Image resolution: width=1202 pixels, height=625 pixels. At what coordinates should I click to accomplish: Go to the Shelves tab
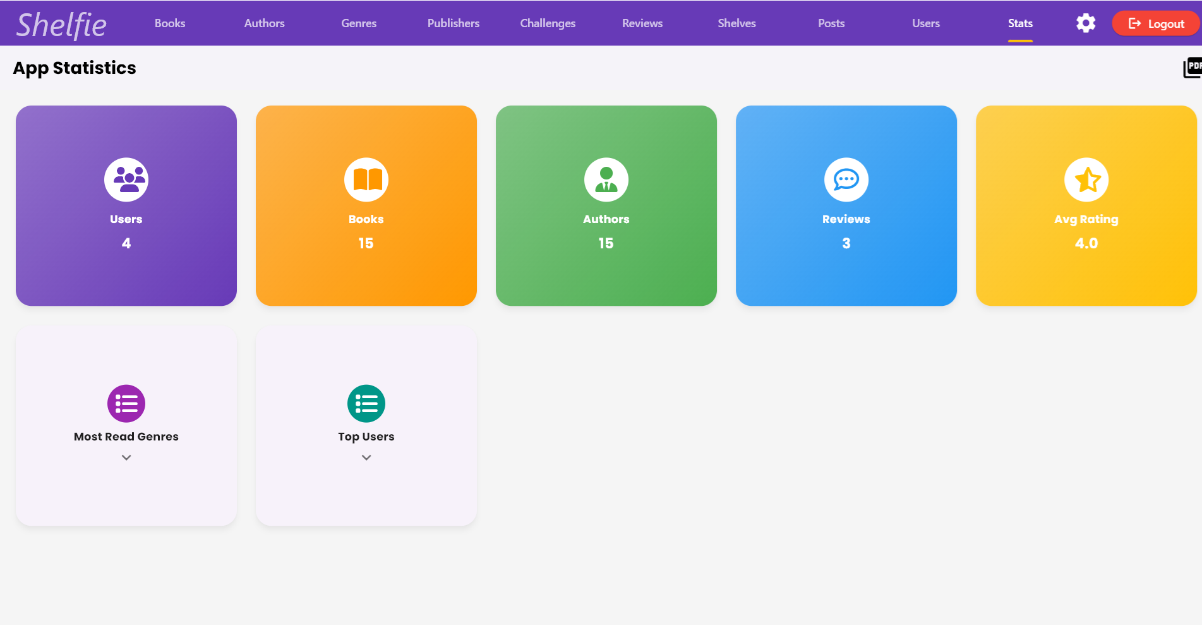[736, 23]
